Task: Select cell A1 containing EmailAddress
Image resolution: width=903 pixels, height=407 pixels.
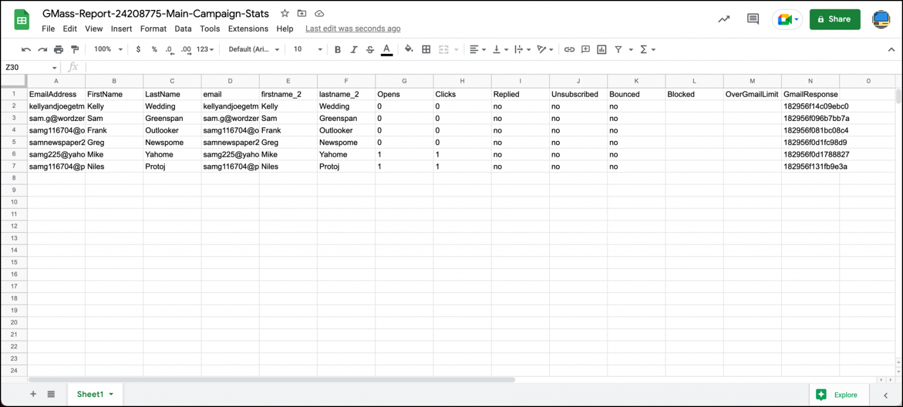Action: click(x=56, y=94)
